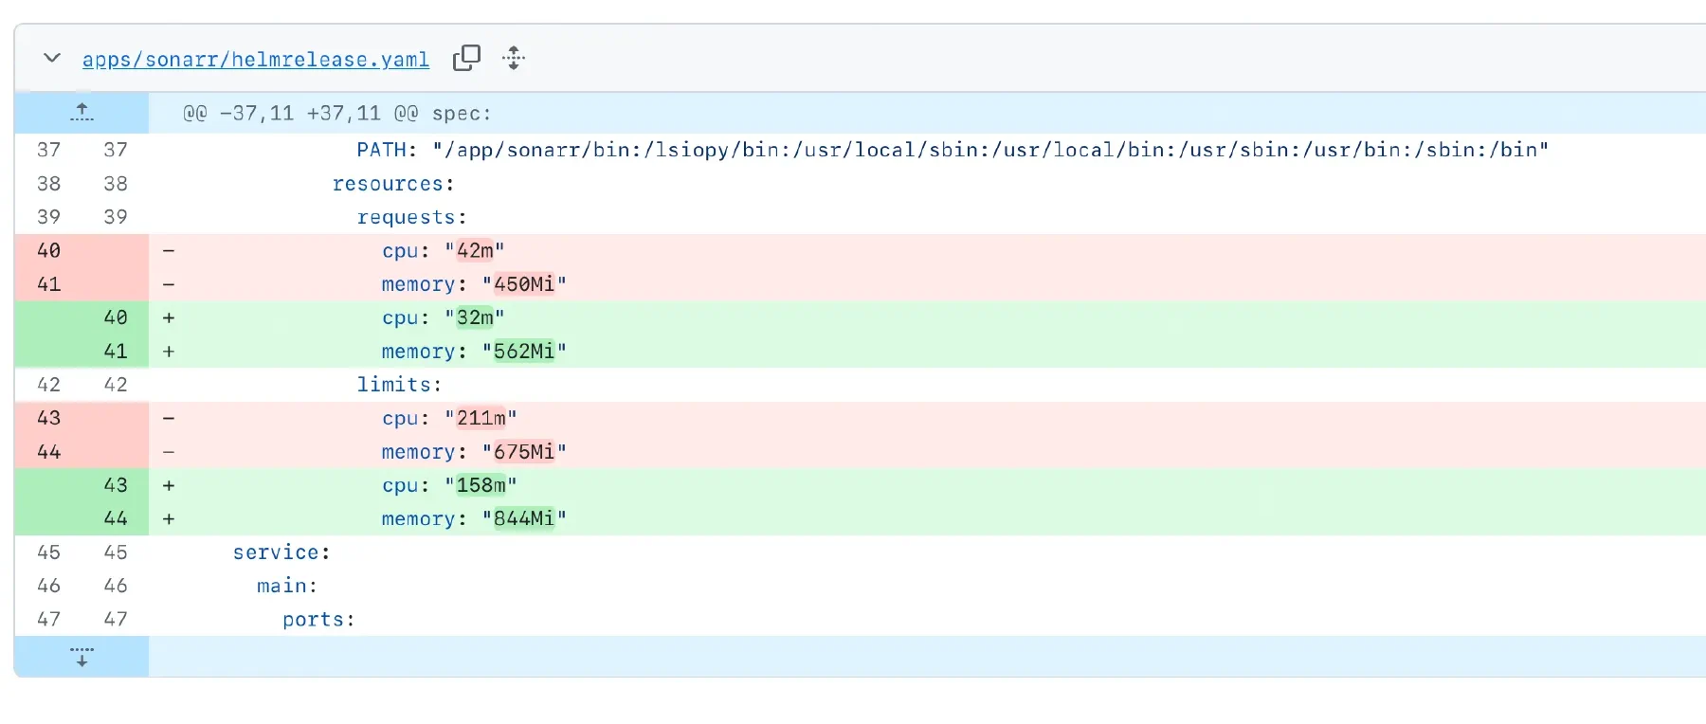The image size is (1706, 724).
Task: Select added line cpu: "158m"
Action: tap(449, 485)
